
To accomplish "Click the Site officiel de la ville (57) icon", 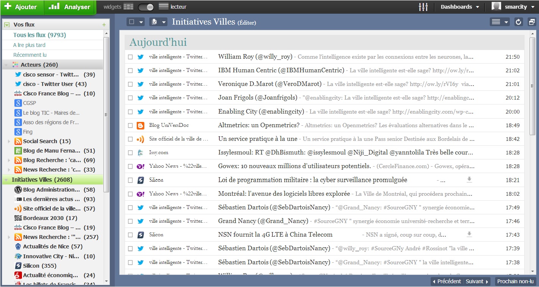I will [x=18, y=209].
